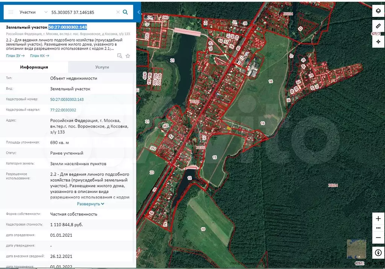
Task: Open cadastral quarter 77:22:0030302 link
Action: tap(63, 110)
